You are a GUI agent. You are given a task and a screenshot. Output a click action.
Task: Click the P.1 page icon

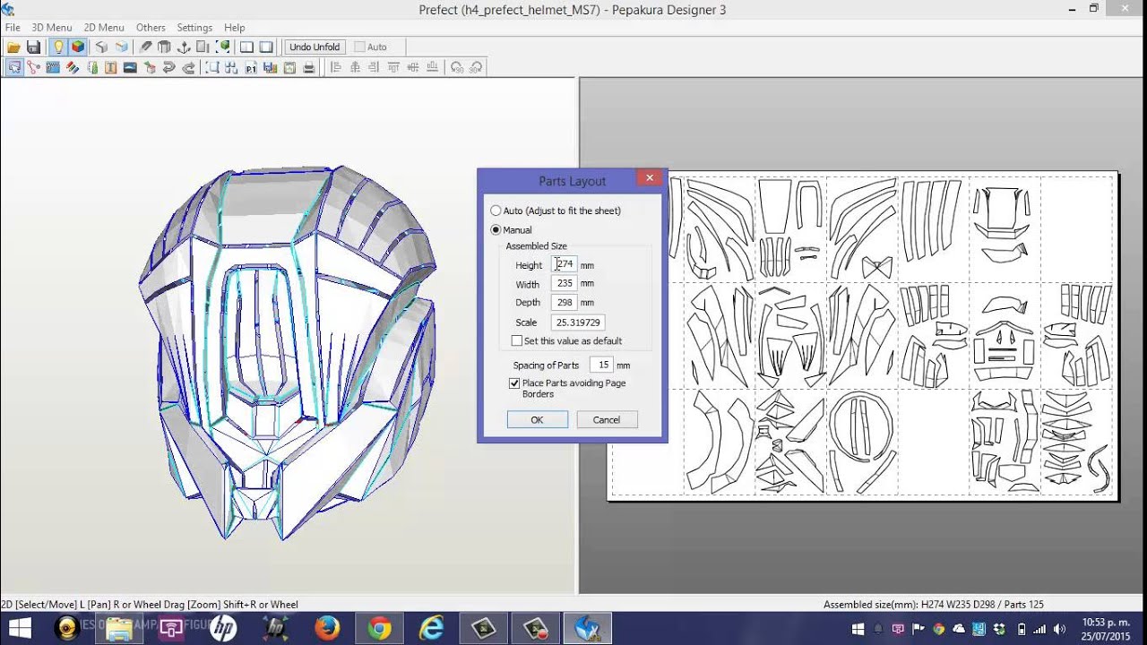tap(251, 67)
